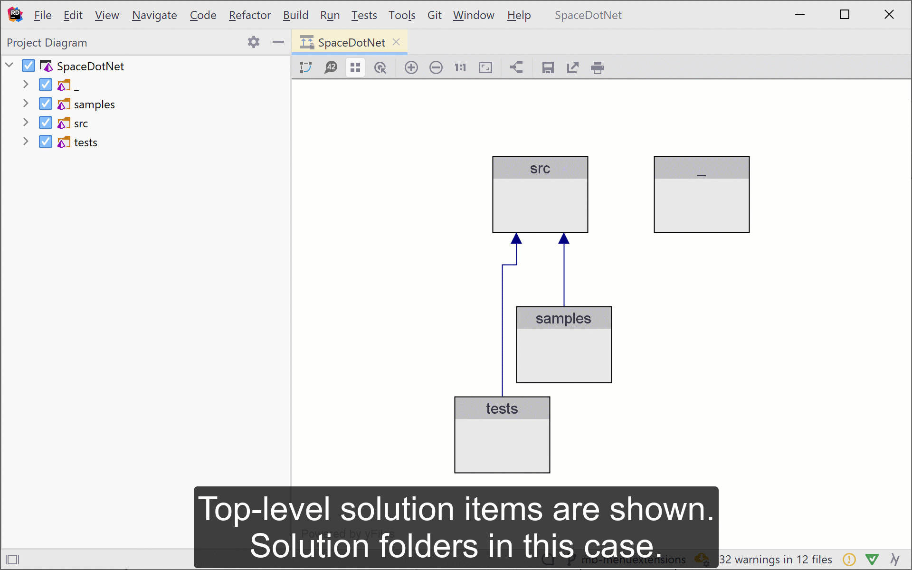Print the diagram
The height and width of the screenshot is (570, 912).
(598, 67)
